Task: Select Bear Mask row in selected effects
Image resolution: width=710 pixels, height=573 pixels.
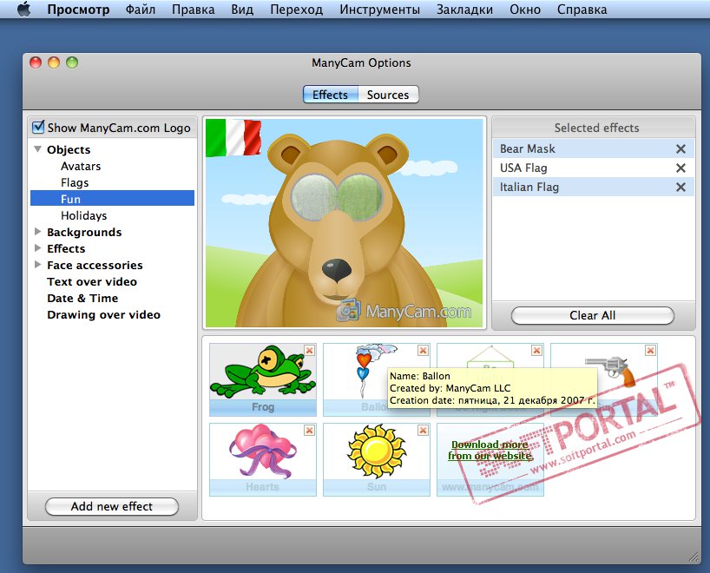Action: point(593,149)
